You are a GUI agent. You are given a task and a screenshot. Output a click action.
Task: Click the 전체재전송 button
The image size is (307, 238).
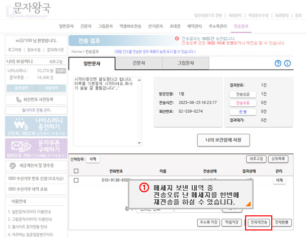tap(259, 222)
